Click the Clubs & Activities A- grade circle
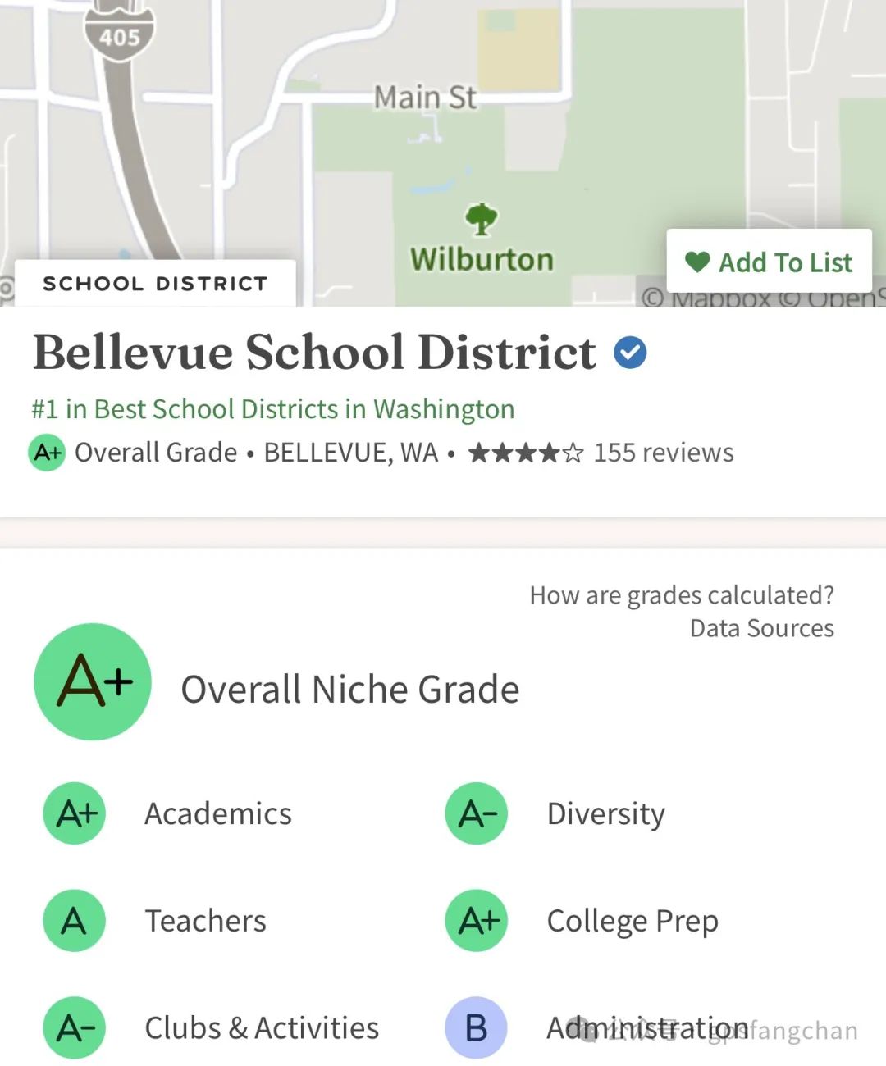886x1066 pixels. click(75, 1027)
